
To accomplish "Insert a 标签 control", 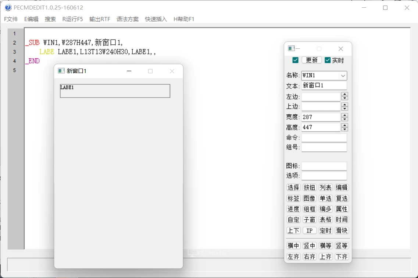I will coord(293,198).
